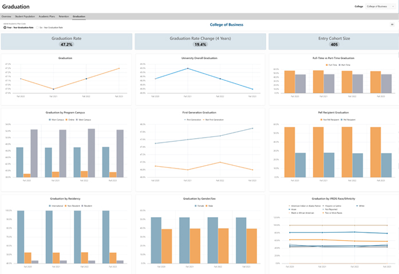The height and width of the screenshot is (274, 399).
Task: Click the dropdown arrow beside College of Business
Action: coord(393,6)
